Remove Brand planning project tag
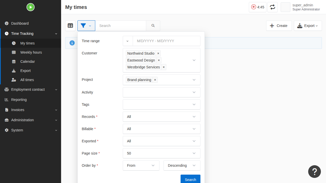The image size is (326, 183). click(155, 80)
